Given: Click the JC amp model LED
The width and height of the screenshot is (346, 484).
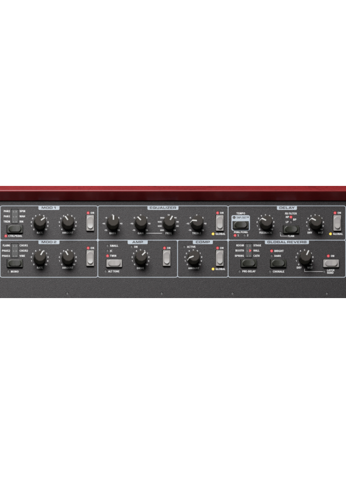Looking at the screenshot, I should coord(108,250).
